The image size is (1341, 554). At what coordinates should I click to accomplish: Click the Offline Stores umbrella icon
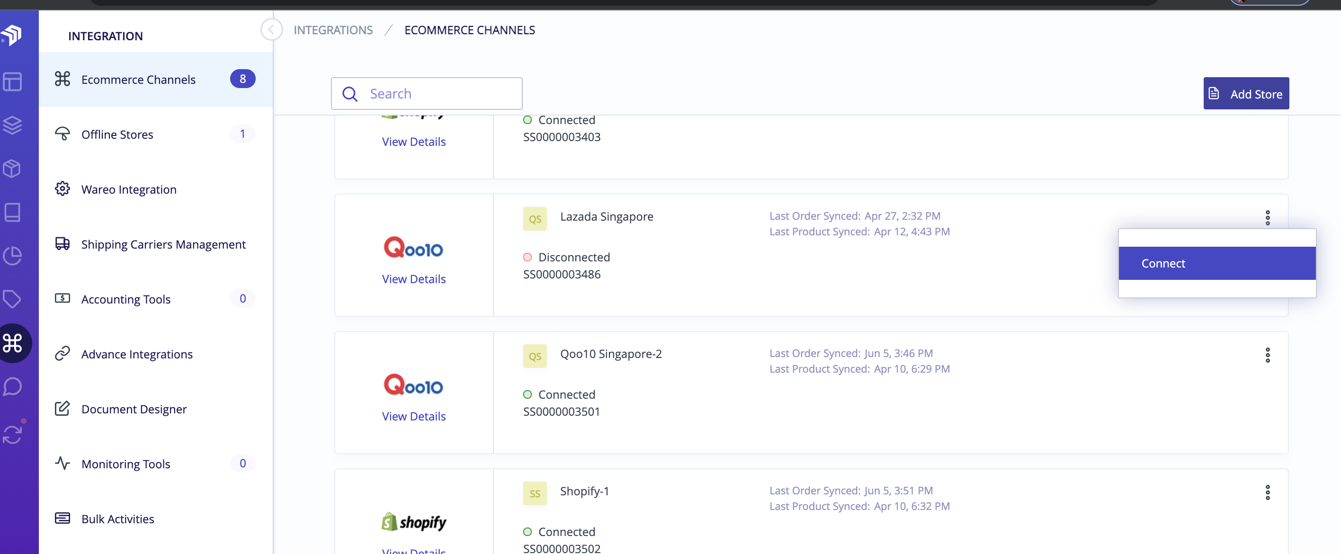pyautogui.click(x=63, y=134)
